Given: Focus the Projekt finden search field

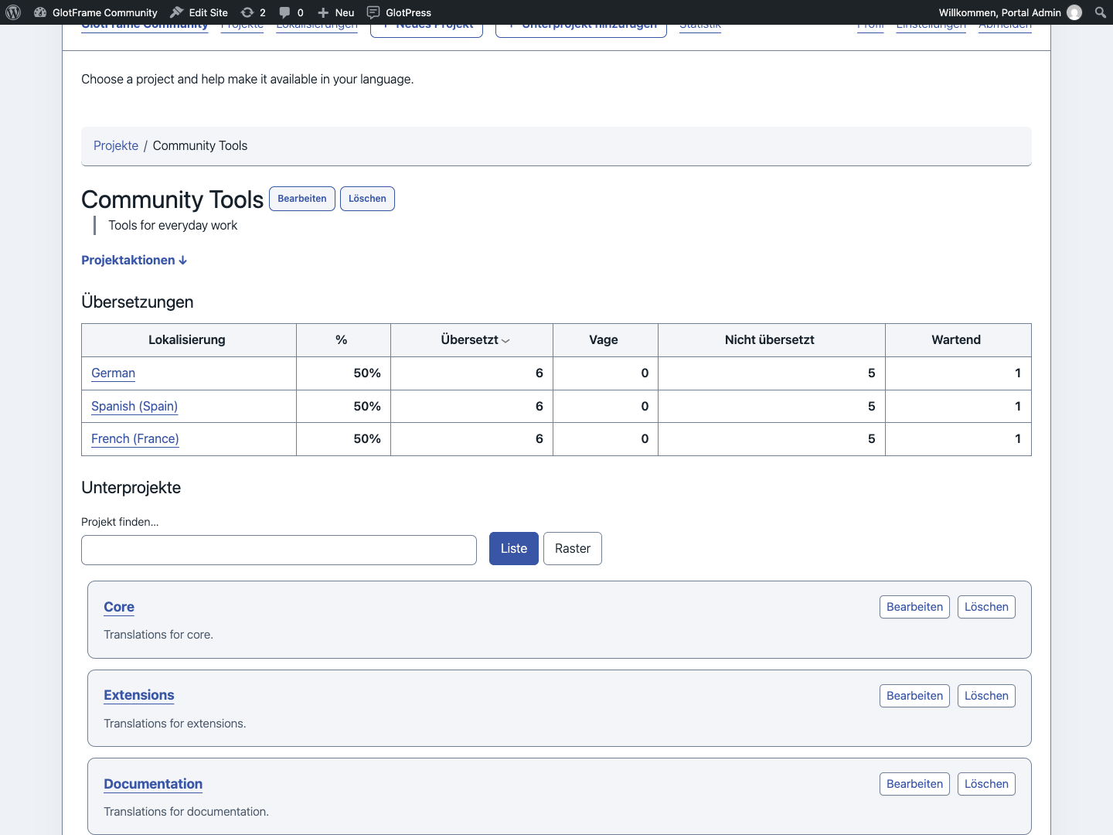Looking at the screenshot, I should click(x=279, y=550).
